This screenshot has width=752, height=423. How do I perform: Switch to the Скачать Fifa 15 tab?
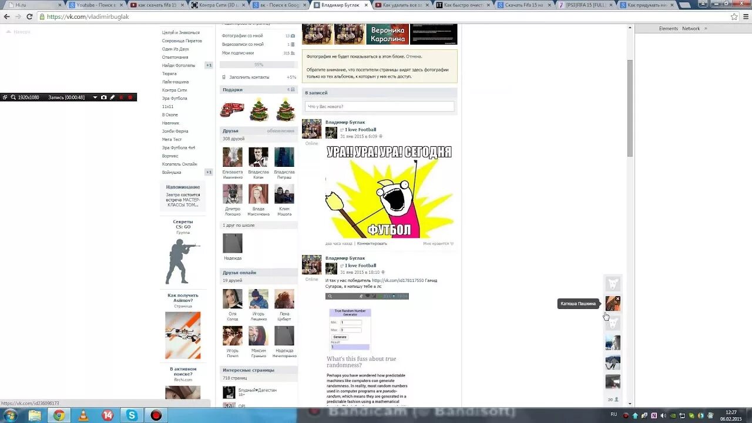pyautogui.click(x=524, y=5)
